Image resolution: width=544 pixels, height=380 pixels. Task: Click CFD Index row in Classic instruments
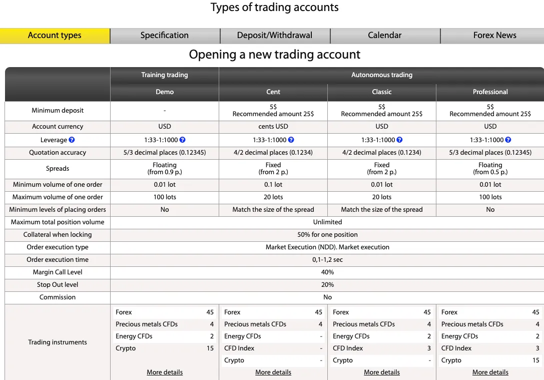[382, 348]
